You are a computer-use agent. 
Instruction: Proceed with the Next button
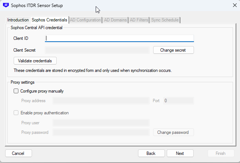click(180, 153)
